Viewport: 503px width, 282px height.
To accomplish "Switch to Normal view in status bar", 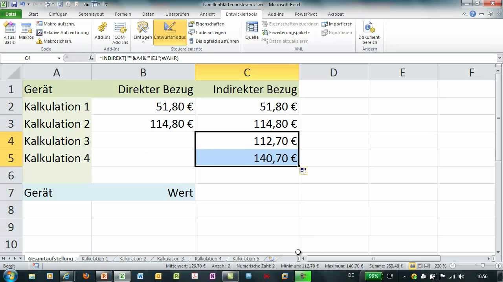I will 412,266.
